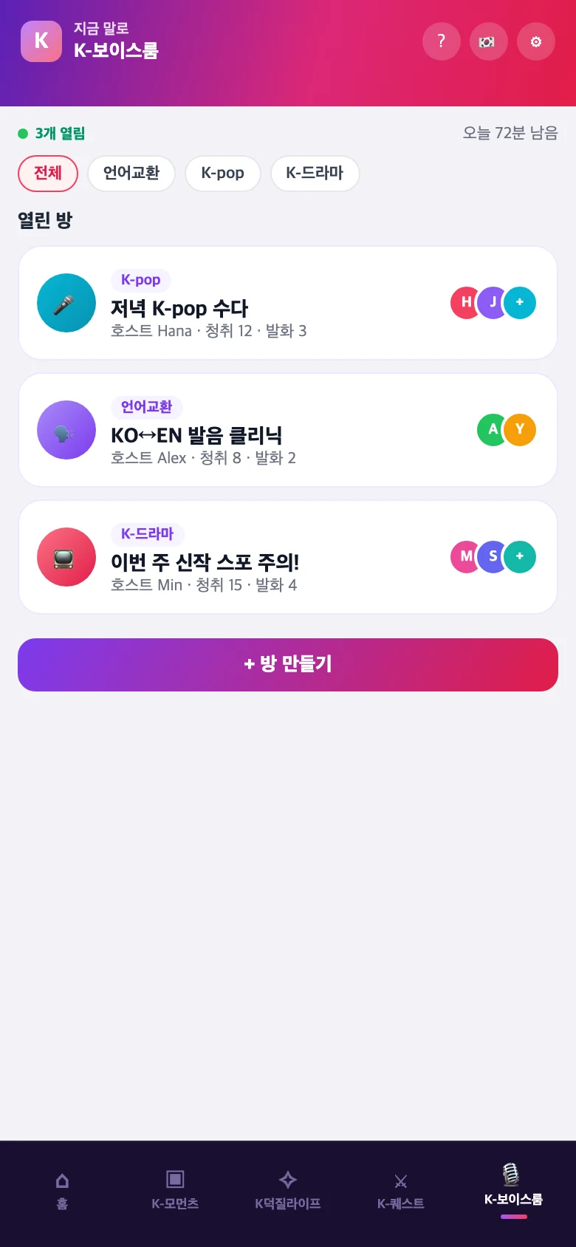Viewport: 576px width, 1247px height.
Task: Open K덕질라이프 in bottom navigation
Action: (288, 1191)
